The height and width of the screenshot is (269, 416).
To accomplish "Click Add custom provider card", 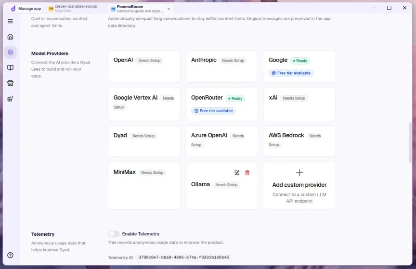I will click(299, 186).
